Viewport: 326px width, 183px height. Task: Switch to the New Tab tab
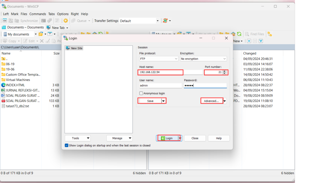coord(58,28)
